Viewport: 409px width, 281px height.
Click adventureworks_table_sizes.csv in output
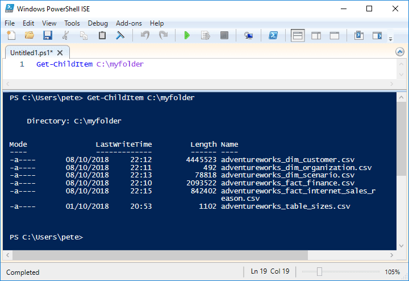coord(286,206)
